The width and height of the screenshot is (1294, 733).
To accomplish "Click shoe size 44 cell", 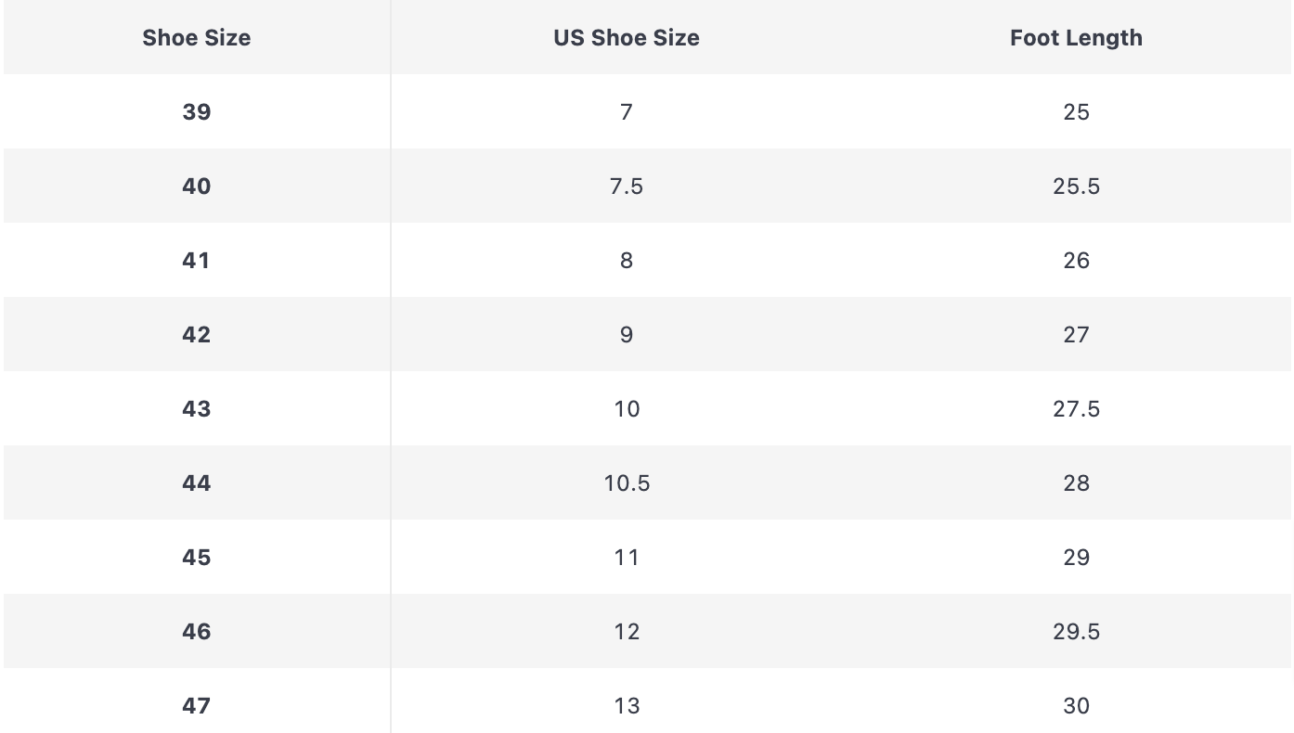I will [x=196, y=483].
